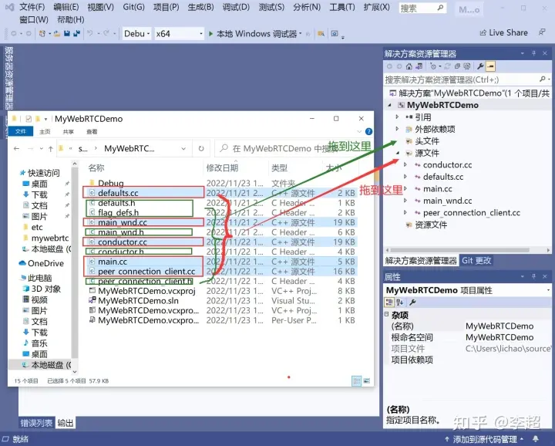The image size is (555, 446).
Task: Click the blue help icon in File Explorer
Action: (x=368, y=131)
